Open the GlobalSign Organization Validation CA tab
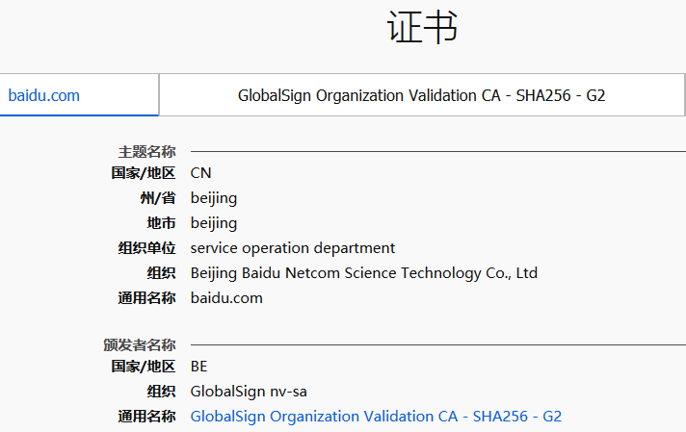 (x=422, y=95)
